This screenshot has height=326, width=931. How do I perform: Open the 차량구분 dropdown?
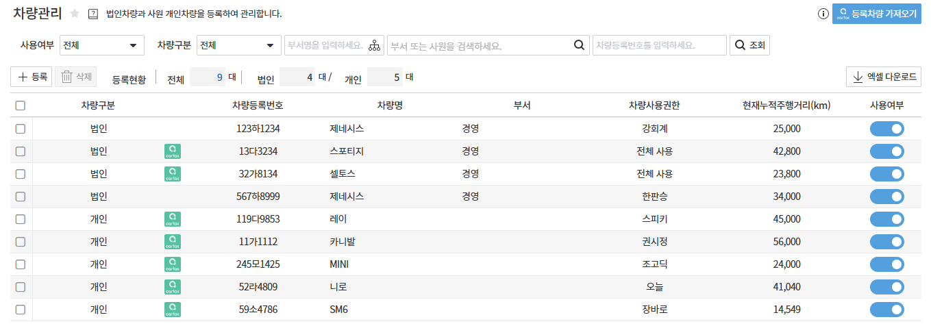[x=238, y=46]
